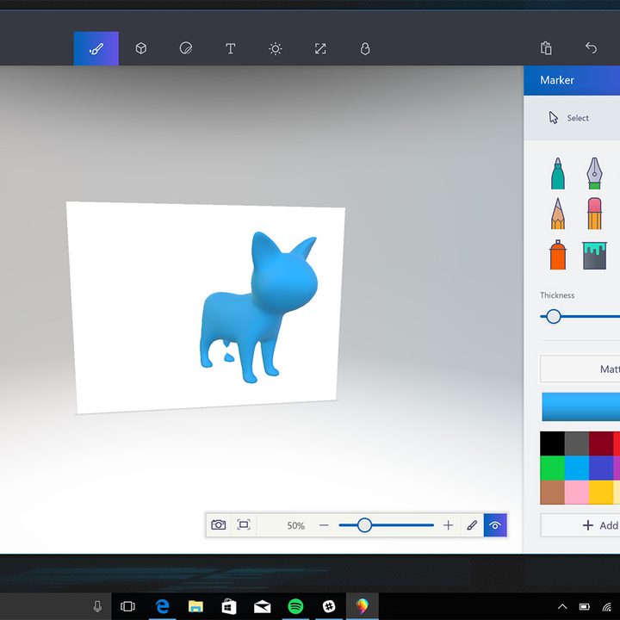Viewport: 620px width, 620px height.
Task: Click the network wifi tray icon
Action: click(x=607, y=606)
